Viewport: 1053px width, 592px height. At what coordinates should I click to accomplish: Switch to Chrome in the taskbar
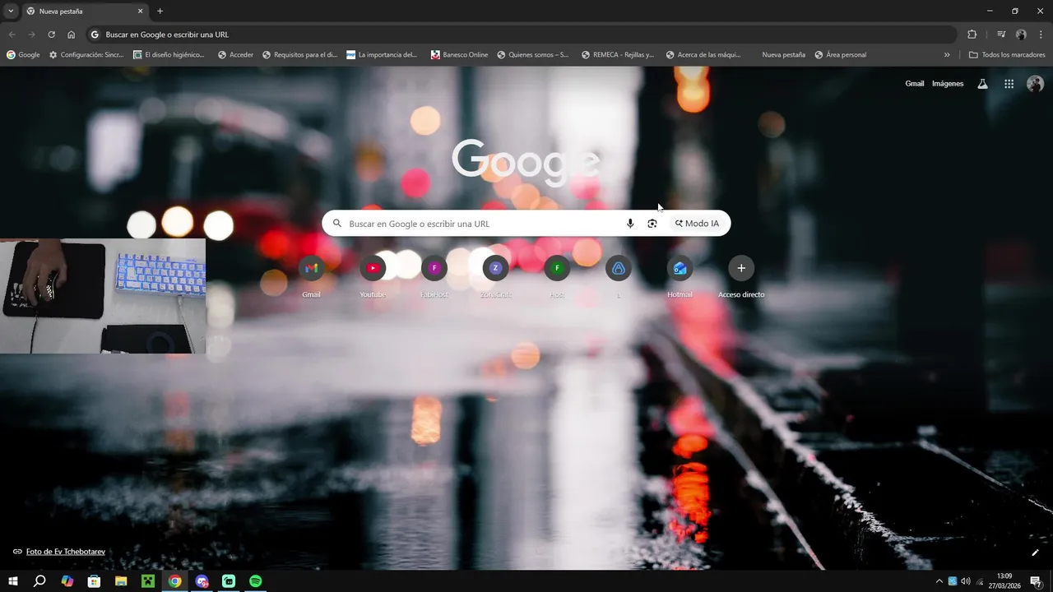tap(175, 581)
